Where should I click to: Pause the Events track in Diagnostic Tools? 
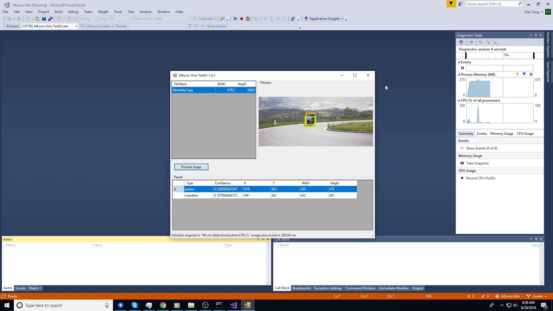pyautogui.click(x=462, y=68)
